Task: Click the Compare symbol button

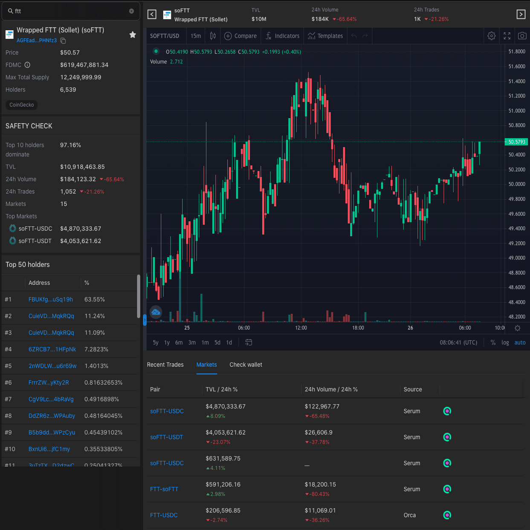Action: click(x=240, y=36)
